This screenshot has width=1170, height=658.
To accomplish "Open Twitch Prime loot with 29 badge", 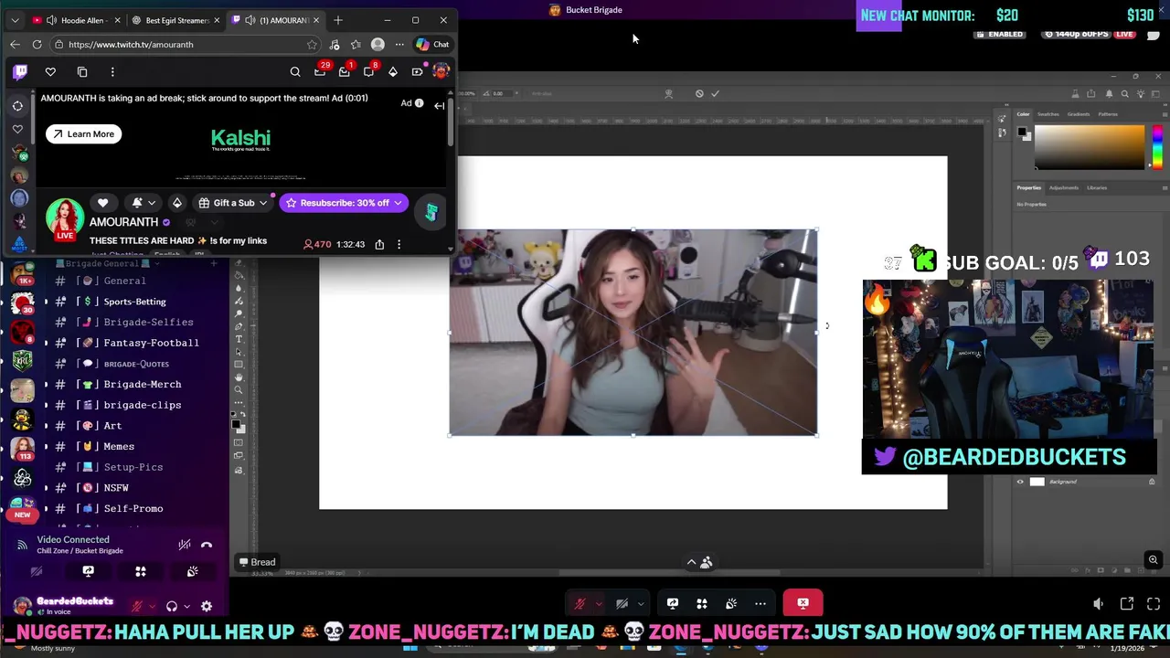I will [320, 70].
